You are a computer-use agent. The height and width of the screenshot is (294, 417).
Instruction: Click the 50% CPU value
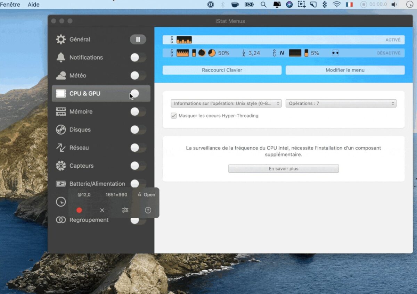click(x=224, y=53)
